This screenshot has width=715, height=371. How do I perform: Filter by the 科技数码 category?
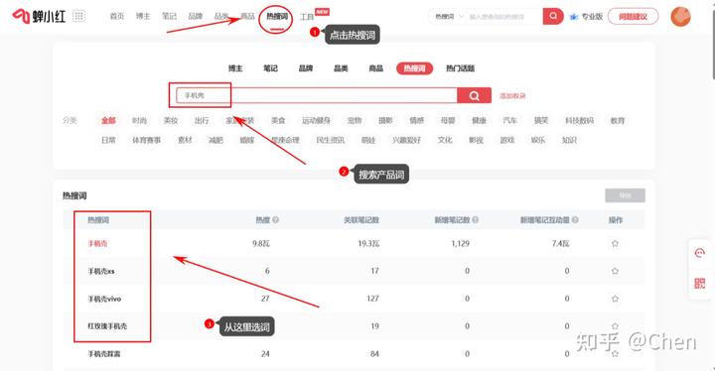click(579, 121)
